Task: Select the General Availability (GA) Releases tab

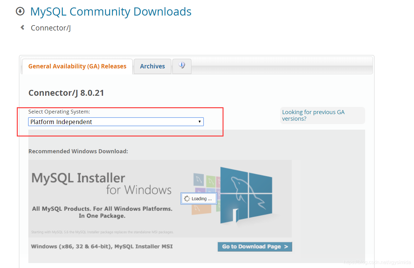Action: pyautogui.click(x=77, y=66)
